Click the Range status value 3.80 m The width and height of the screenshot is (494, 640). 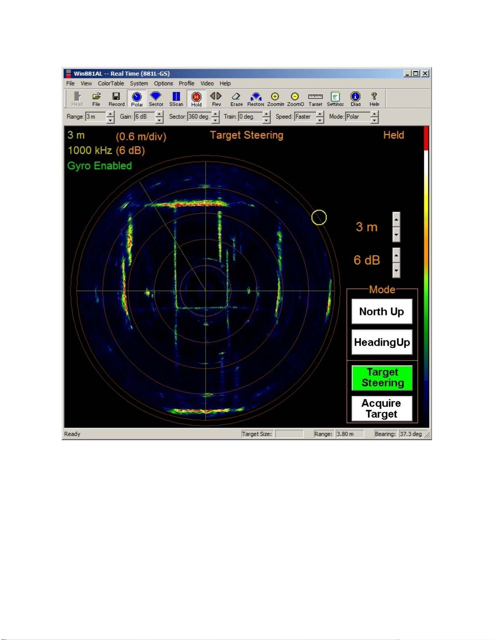350,434
